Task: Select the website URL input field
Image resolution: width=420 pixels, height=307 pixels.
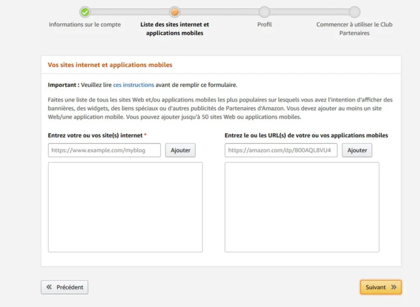Action: click(x=104, y=150)
